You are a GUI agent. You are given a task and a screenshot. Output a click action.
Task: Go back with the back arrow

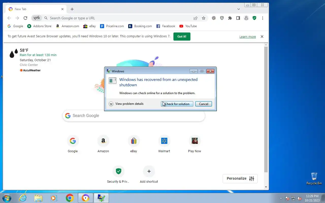(x=9, y=18)
